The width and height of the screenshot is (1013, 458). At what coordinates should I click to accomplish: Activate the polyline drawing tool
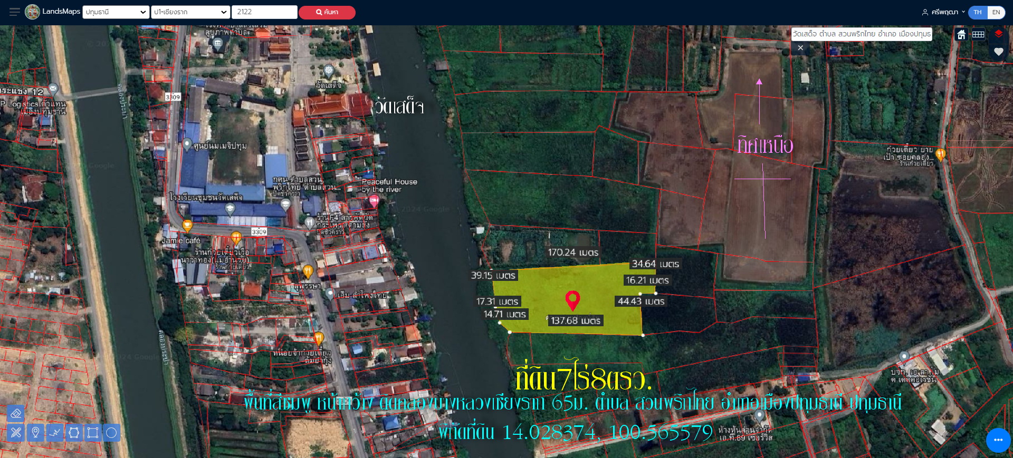[55, 433]
